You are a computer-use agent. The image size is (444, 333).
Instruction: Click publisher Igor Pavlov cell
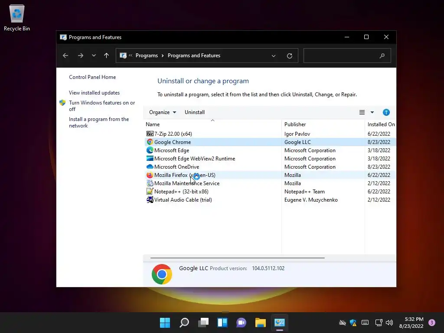point(297,134)
